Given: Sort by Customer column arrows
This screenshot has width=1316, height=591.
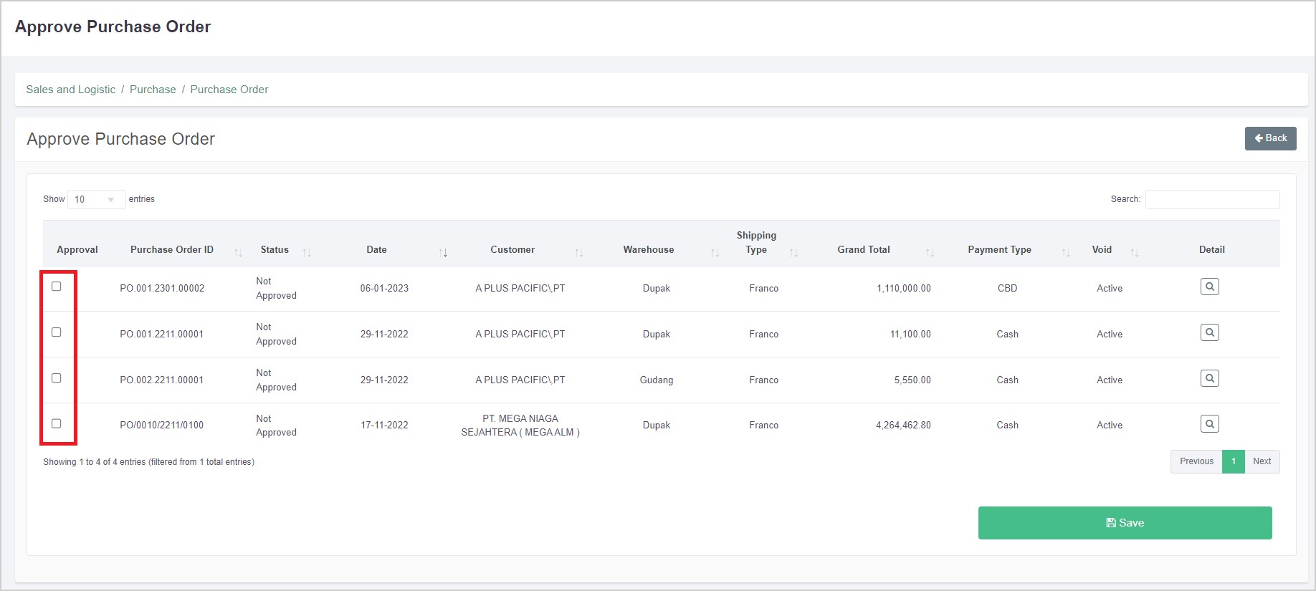Looking at the screenshot, I should coord(578,252).
